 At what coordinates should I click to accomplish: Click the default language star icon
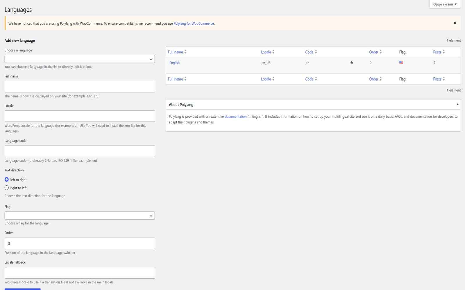pos(352,63)
